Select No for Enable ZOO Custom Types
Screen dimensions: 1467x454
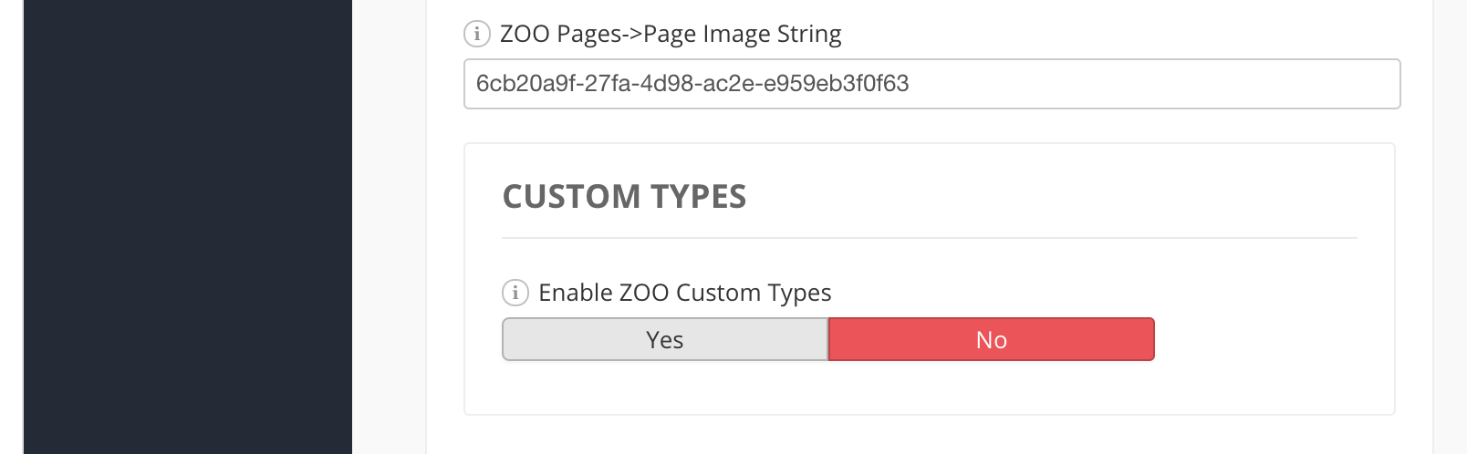point(991,339)
